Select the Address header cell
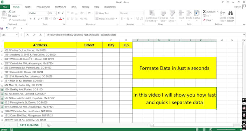The image size is (246, 131). pos(40,45)
